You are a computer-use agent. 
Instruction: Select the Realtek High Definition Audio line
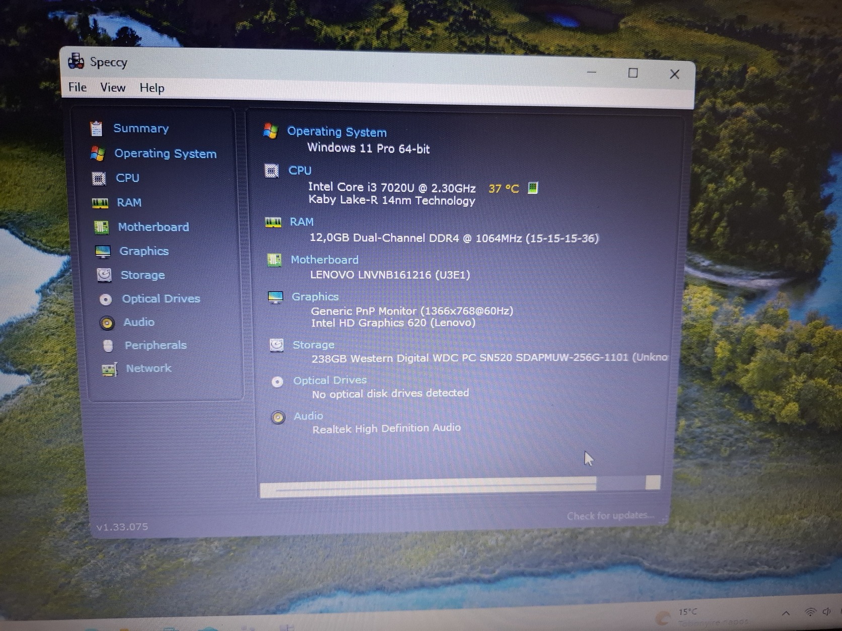(386, 428)
